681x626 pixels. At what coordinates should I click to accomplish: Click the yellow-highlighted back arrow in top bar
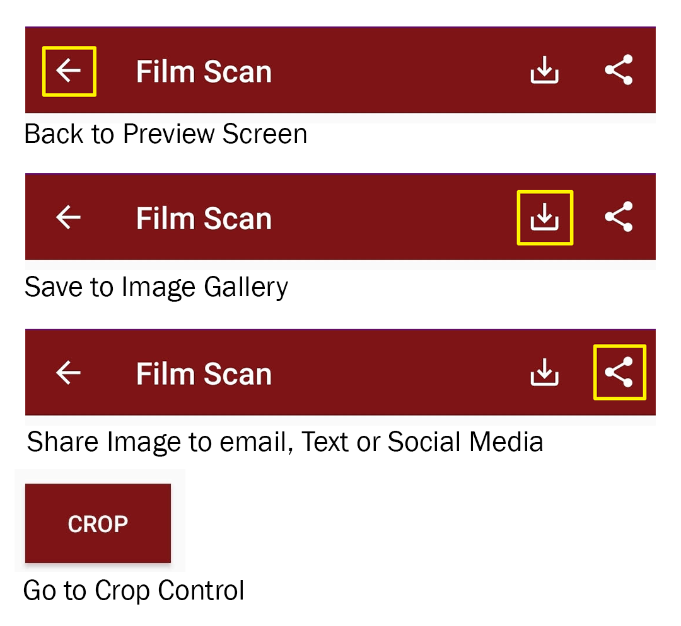(x=69, y=71)
